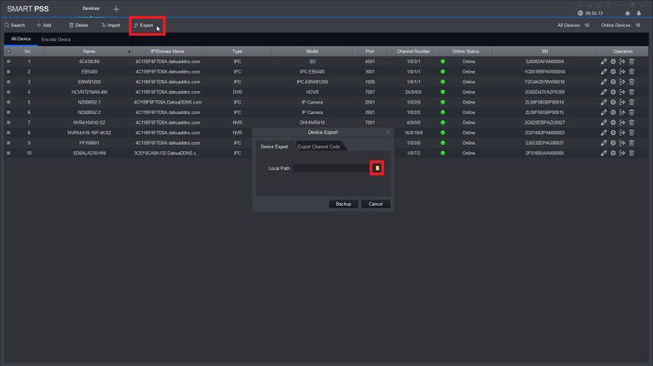Click the Local Path input field
Image resolution: width=653 pixels, height=366 pixels.
coord(331,168)
